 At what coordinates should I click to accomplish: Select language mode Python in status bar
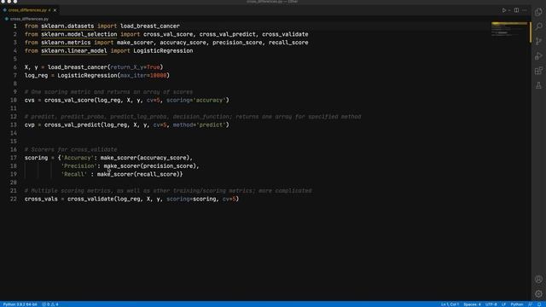[x=517, y=304]
